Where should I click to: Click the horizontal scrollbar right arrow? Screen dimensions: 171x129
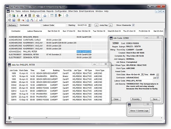tap(162, 118)
